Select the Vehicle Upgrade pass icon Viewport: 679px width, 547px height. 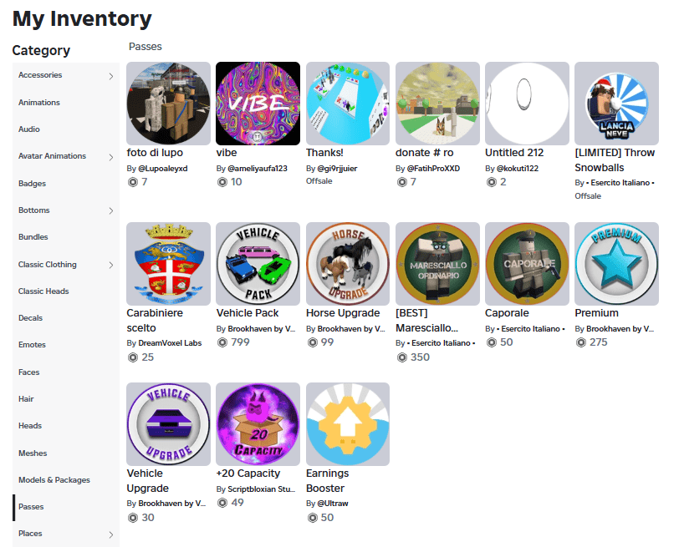coord(168,424)
